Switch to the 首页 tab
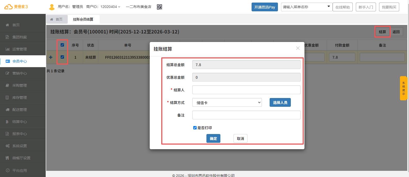409x177 pixels. click(57, 19)
